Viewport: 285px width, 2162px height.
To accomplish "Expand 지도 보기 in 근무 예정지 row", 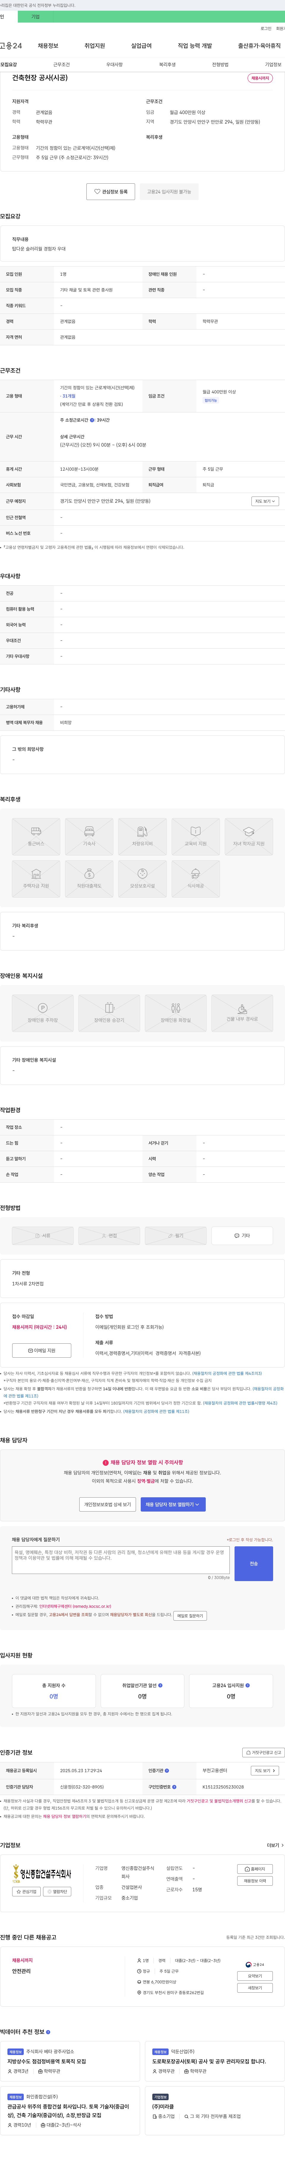I will 265,501.
